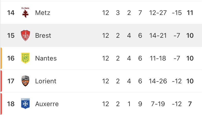This screenshot has height=115, width=202.
Task: Select the Lorient team name
Action: (46, 81)
